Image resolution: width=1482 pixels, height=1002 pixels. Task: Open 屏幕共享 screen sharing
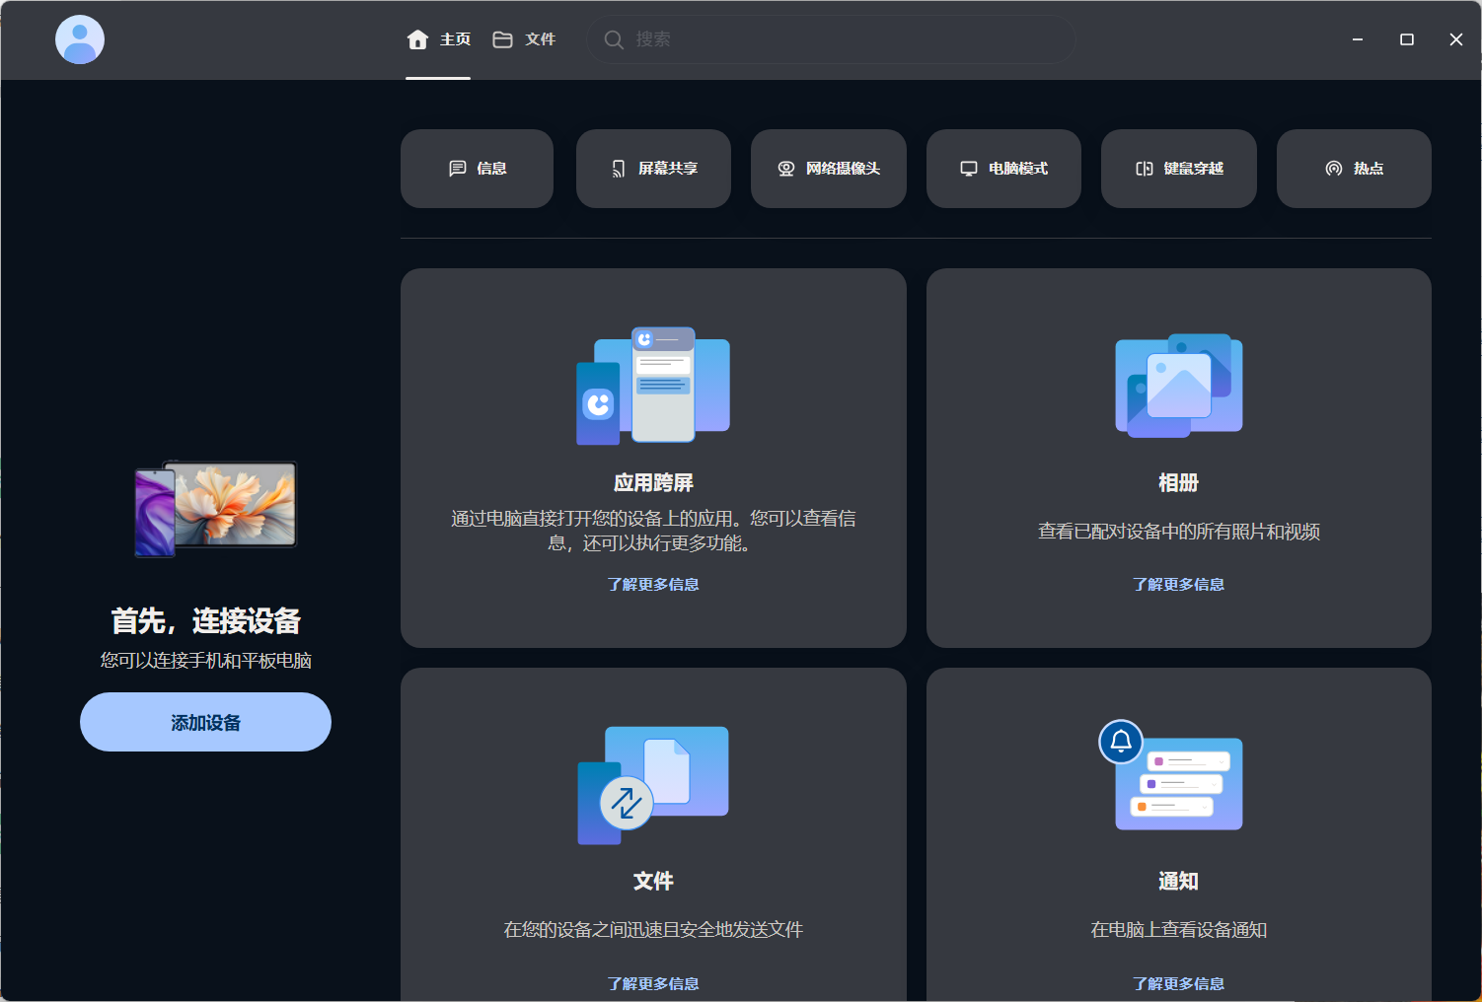pyautogui.click(x=653, y=169)
